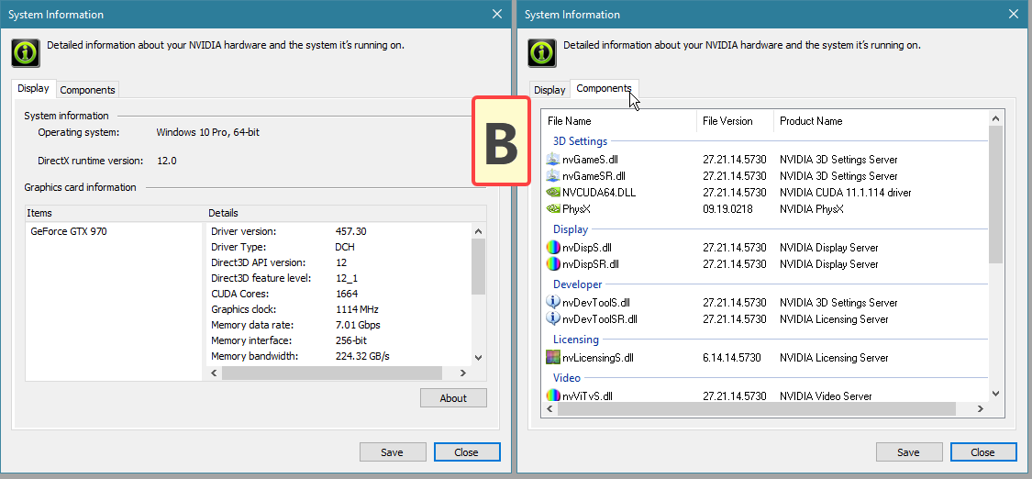Click the components list scroll-right arrow

click(x=980, y=408)
